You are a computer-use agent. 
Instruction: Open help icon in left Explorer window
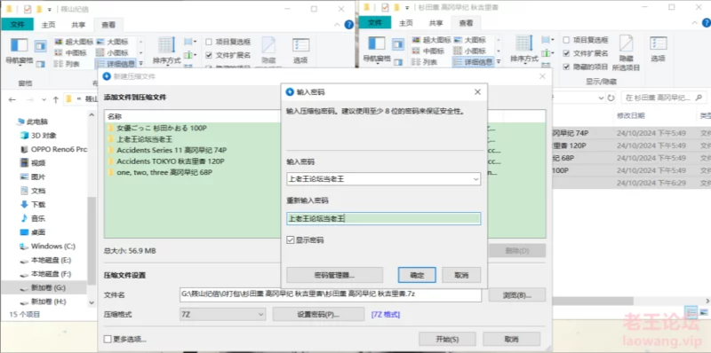[x=348, y=25]
